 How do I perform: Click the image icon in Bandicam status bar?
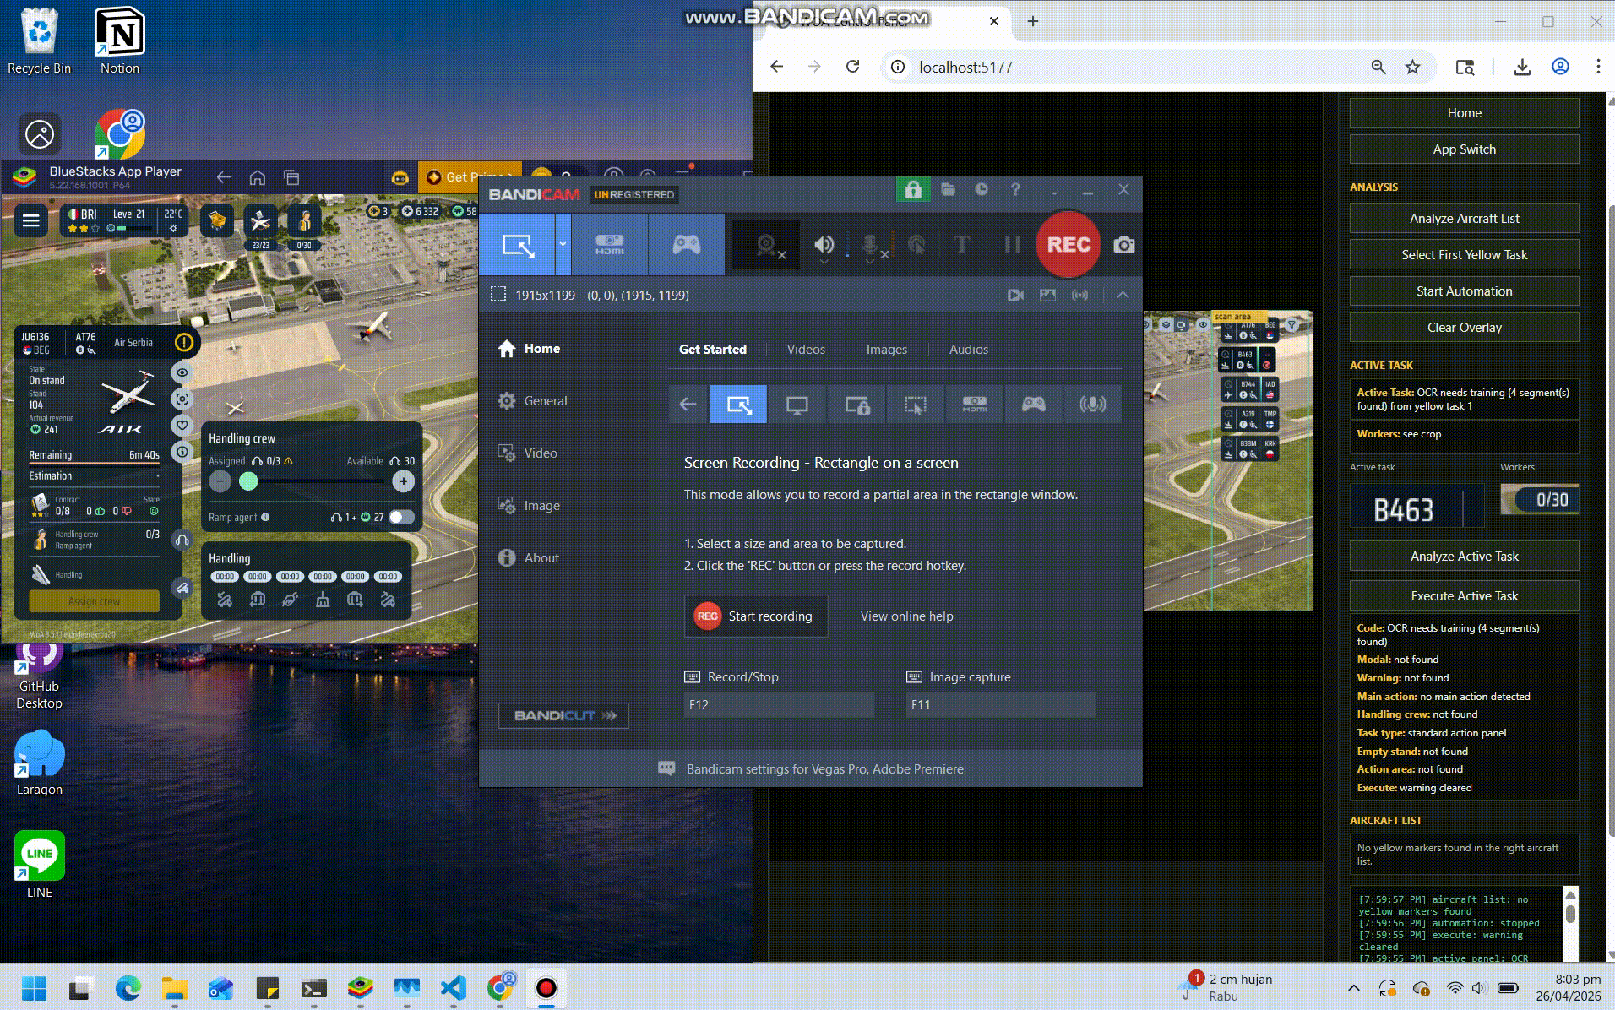[1047, 295]
